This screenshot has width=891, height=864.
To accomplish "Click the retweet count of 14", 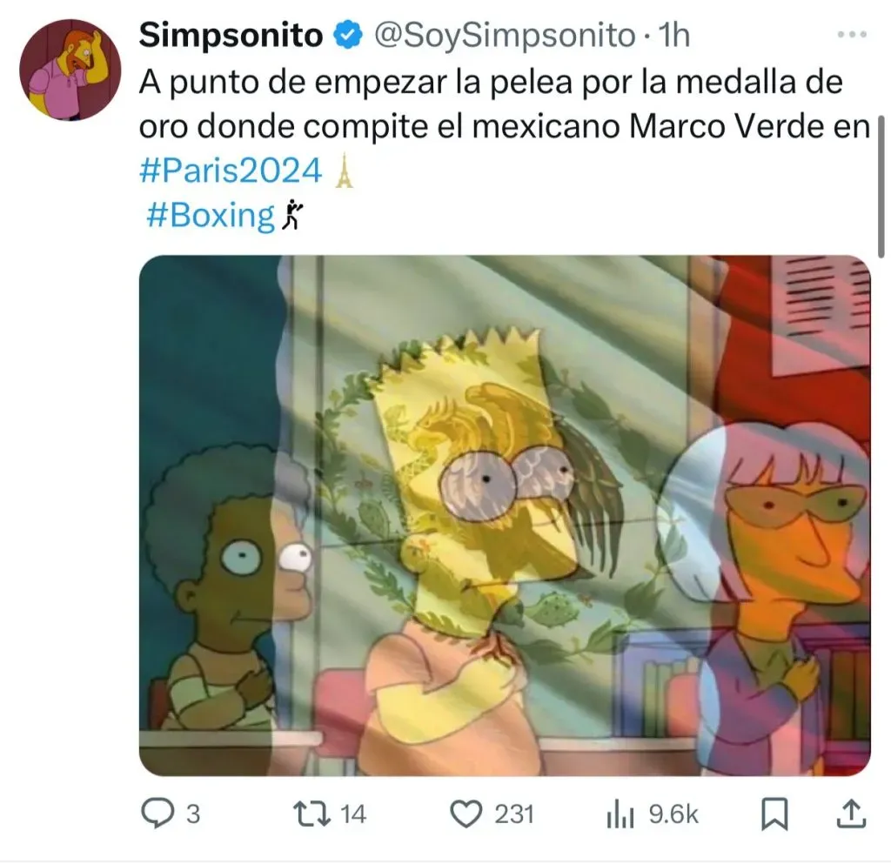I will pos(353,814).
